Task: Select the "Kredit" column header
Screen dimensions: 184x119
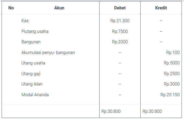Action: coord(161,8)
